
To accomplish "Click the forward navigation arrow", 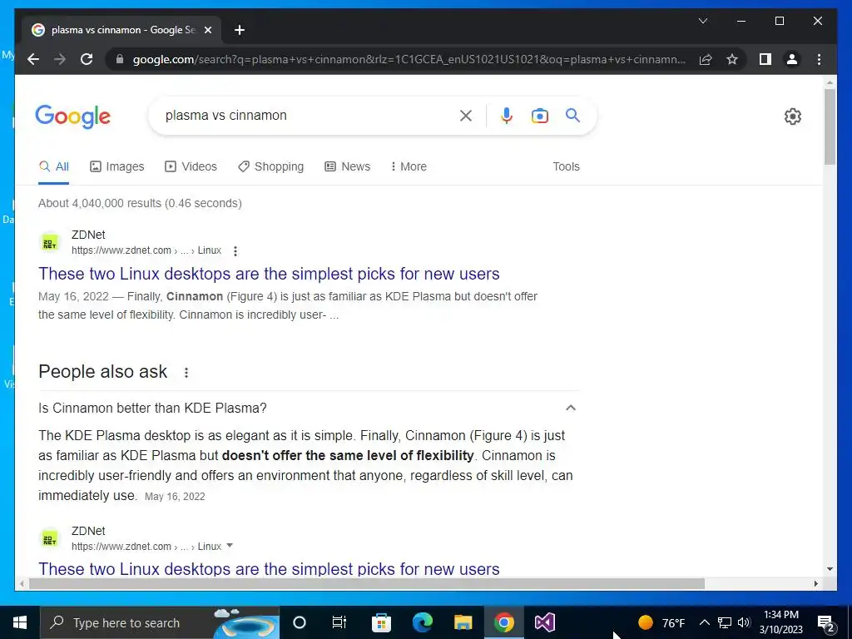I will (60, 59).
